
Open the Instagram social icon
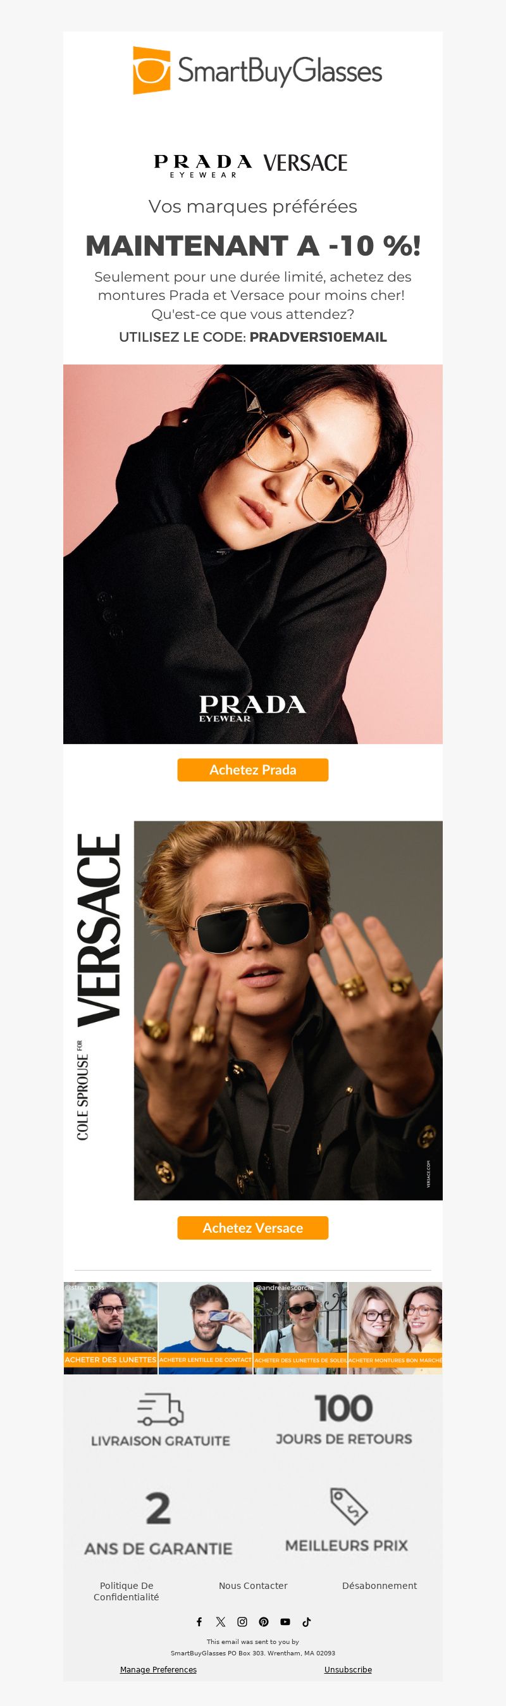[242, 1622]
